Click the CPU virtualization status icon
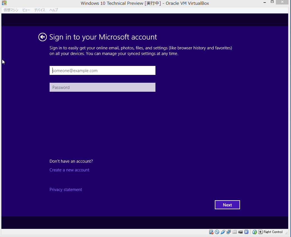The image size is (291, 237). (x=246, y=232)
